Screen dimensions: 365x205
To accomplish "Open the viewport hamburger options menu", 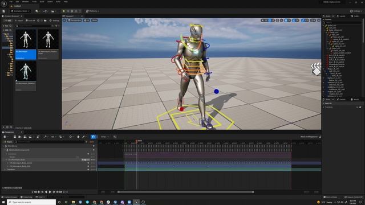I will [64, 20].
